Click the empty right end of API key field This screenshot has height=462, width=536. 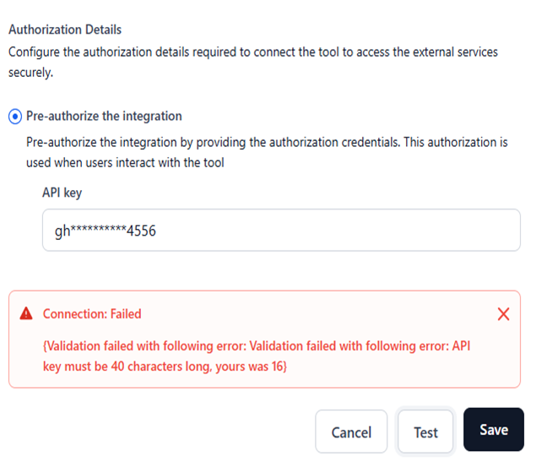tap(473, 231)
